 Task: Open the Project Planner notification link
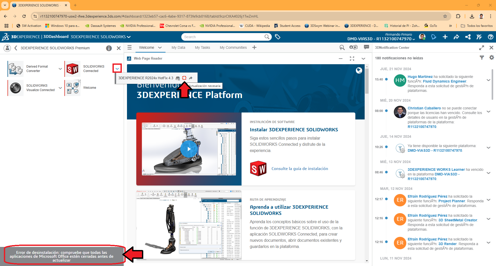pyautogui.click(x=452, y=201)
